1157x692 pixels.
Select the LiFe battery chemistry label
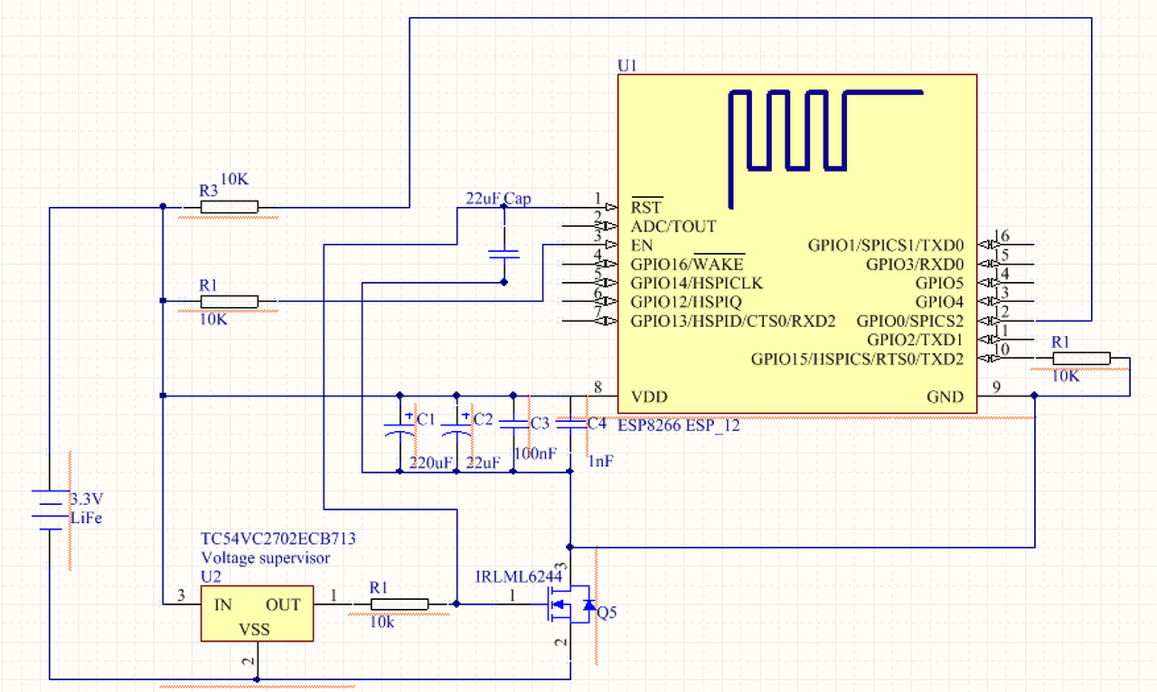[x=86, y=519]
